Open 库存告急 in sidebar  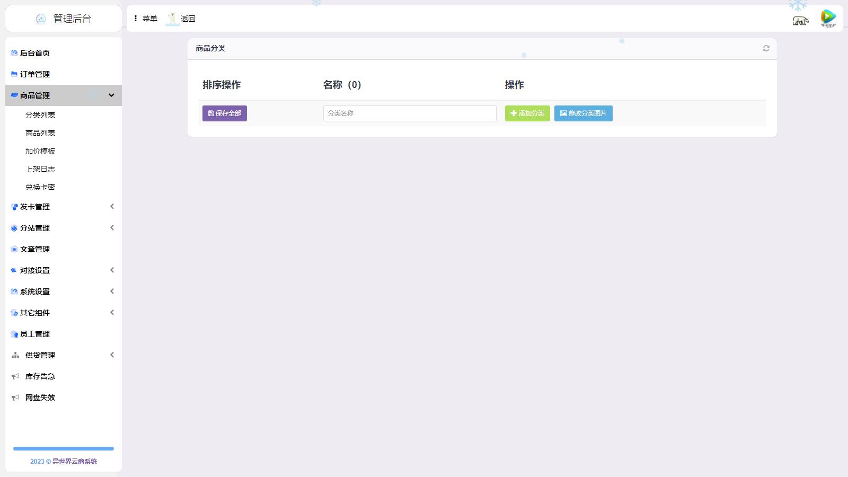(40, 376)
